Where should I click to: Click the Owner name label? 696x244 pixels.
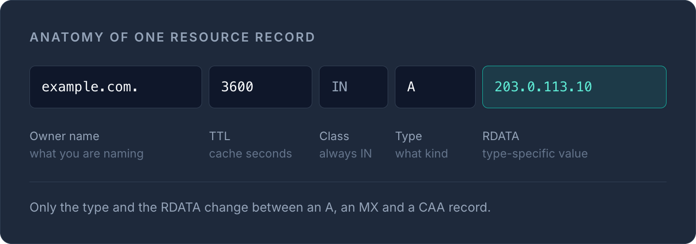tap(64, 136)
